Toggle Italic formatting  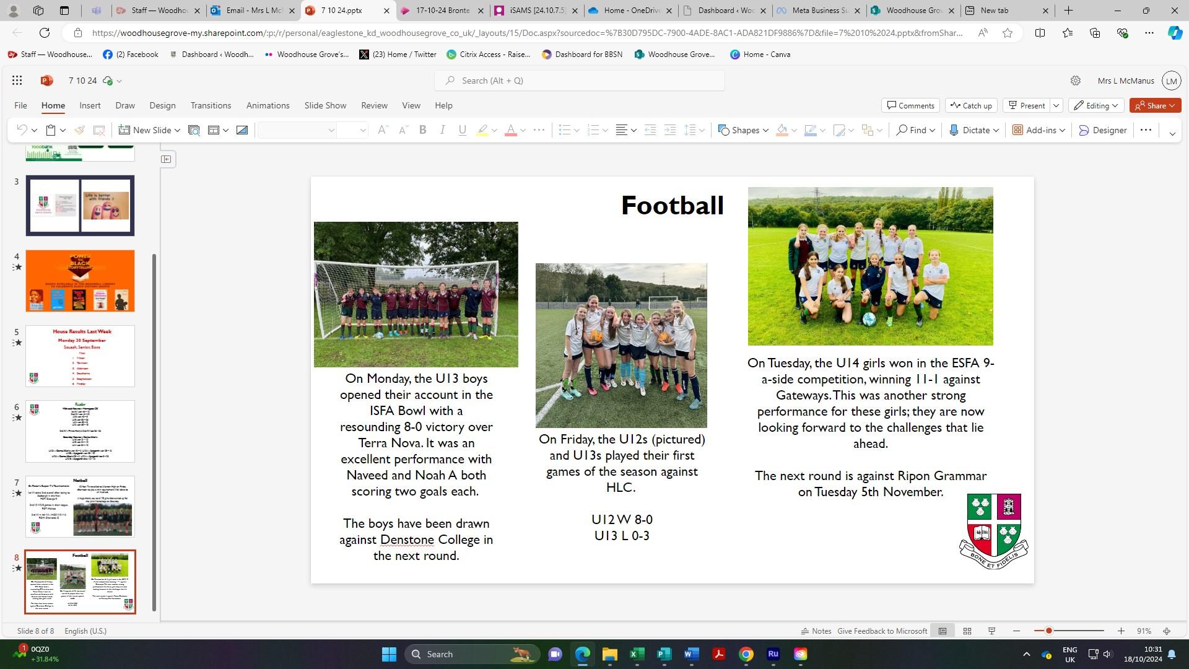[x=442, y=130]
